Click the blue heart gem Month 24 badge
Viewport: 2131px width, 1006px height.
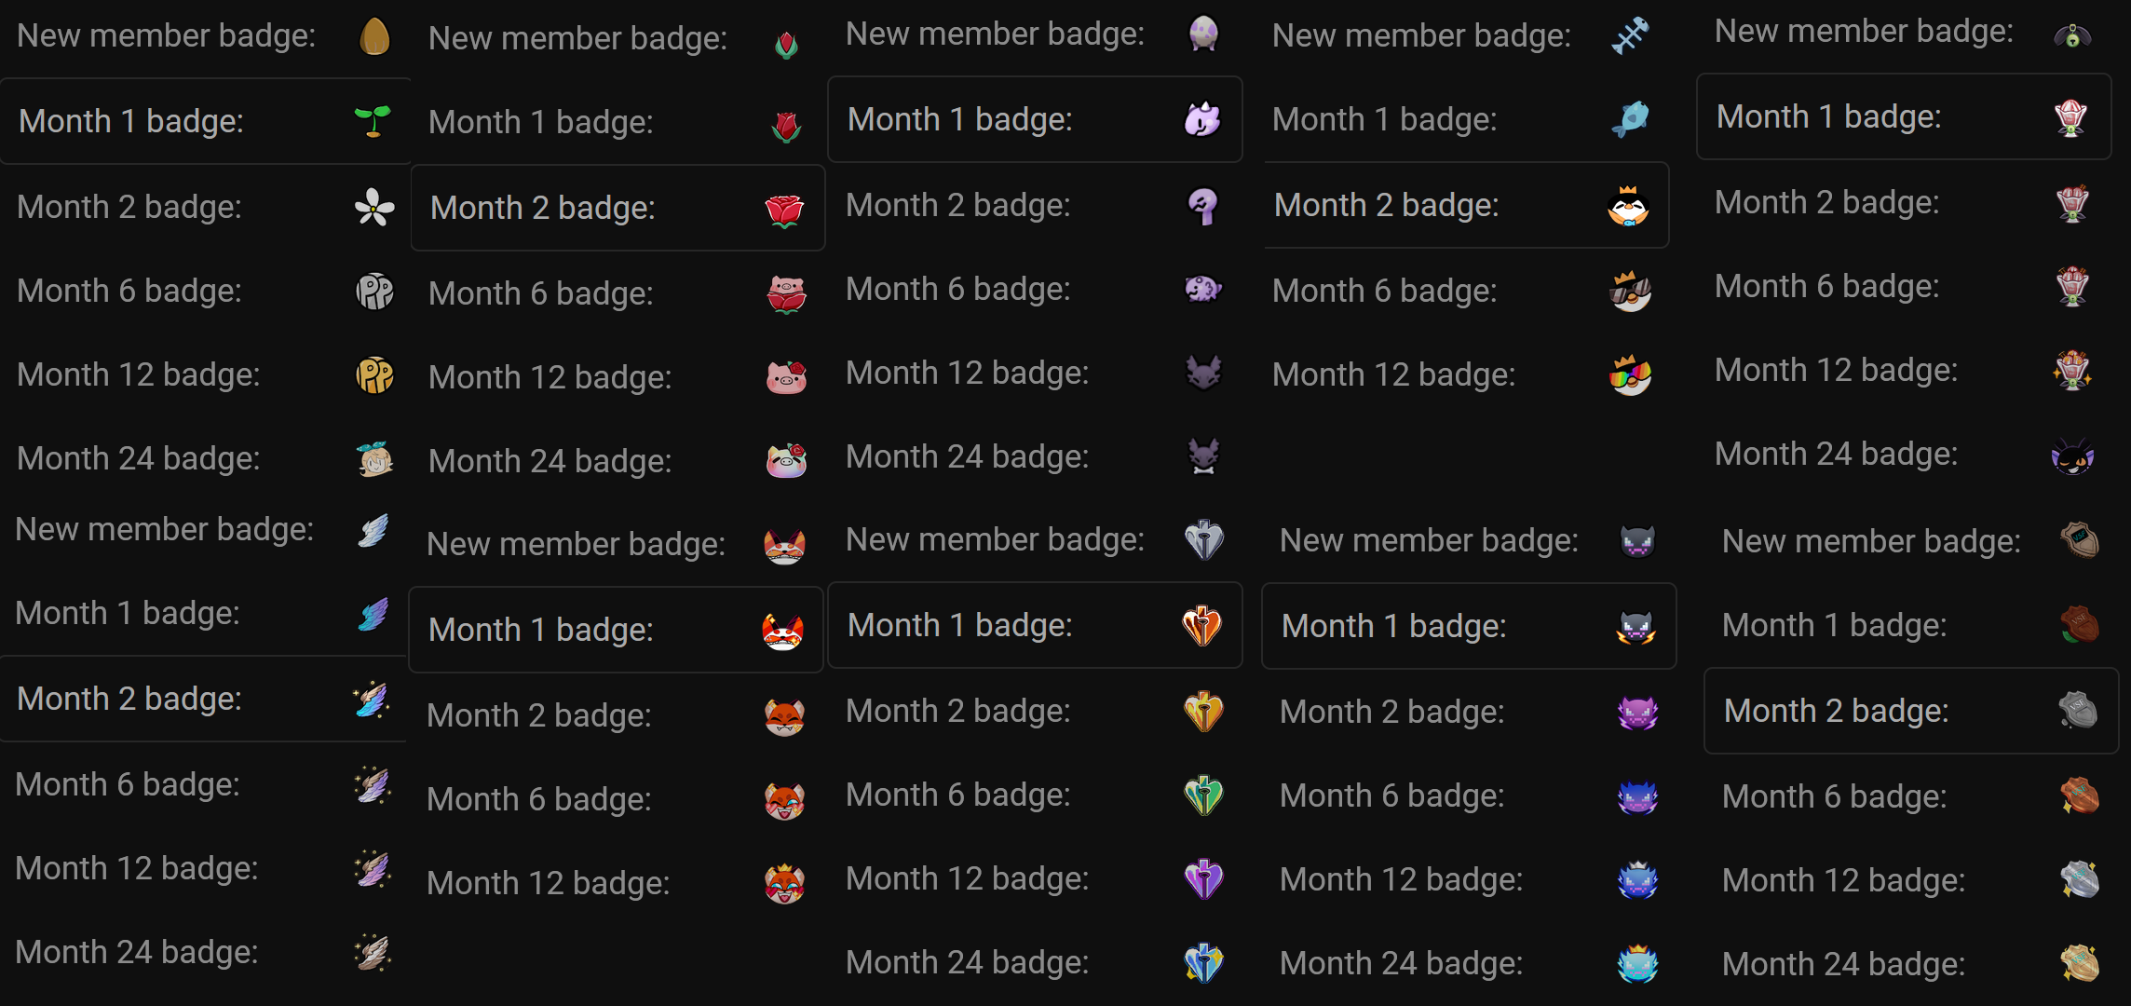tap(1203, 963)
